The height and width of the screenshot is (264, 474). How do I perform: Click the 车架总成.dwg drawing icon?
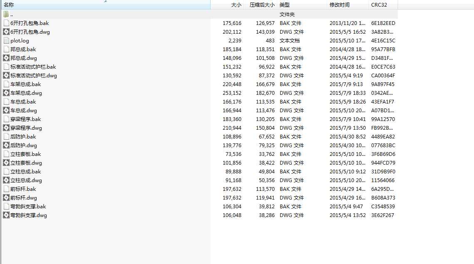click(x=6, y=93)
